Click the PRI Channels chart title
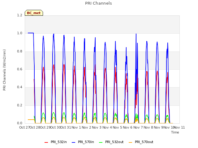This screenshot has width=198, height=148. point(98,3)
